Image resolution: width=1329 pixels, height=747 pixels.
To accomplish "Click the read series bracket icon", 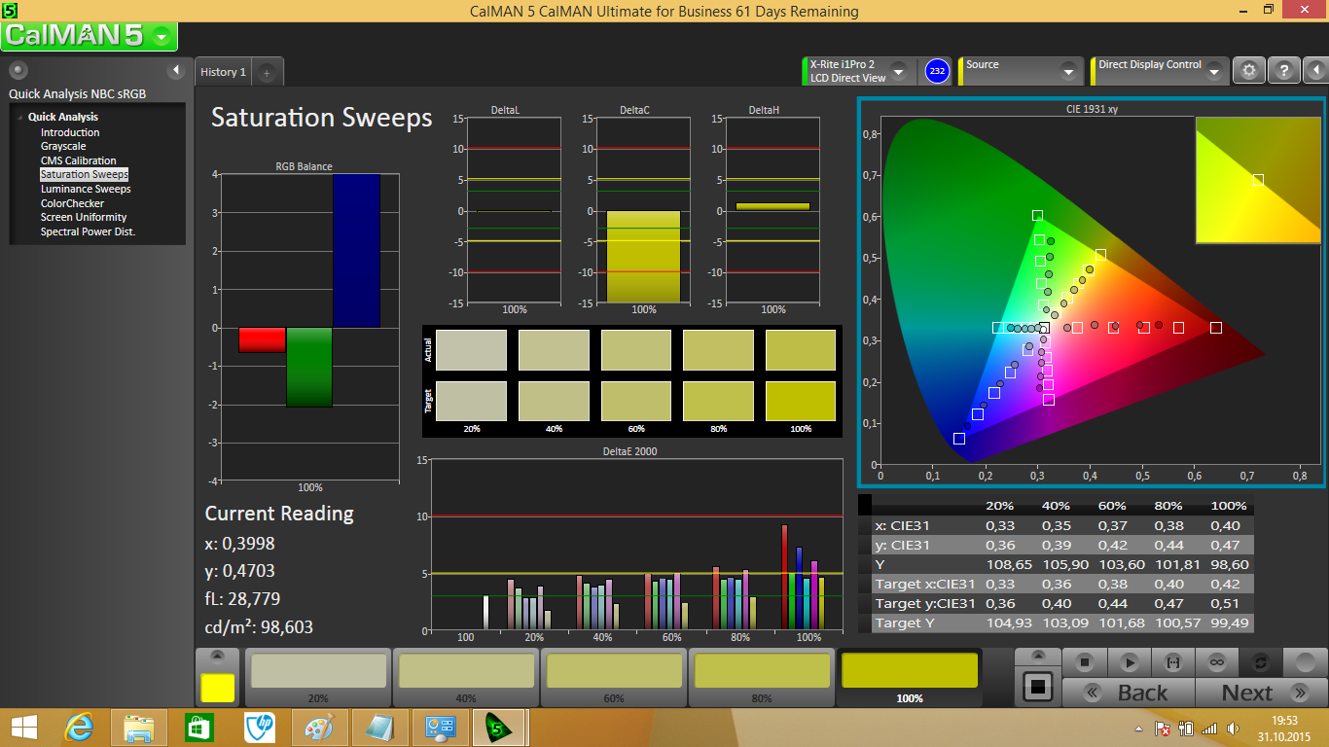I will 1172,662.
